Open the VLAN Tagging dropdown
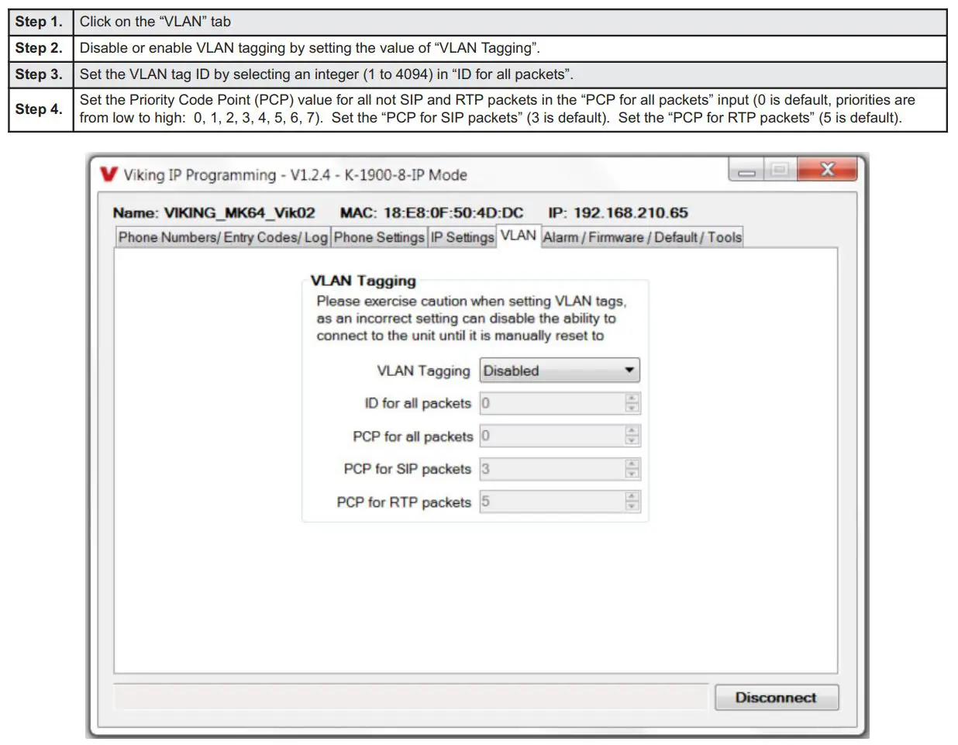This screenshot has height=745, width=958. 559,371
